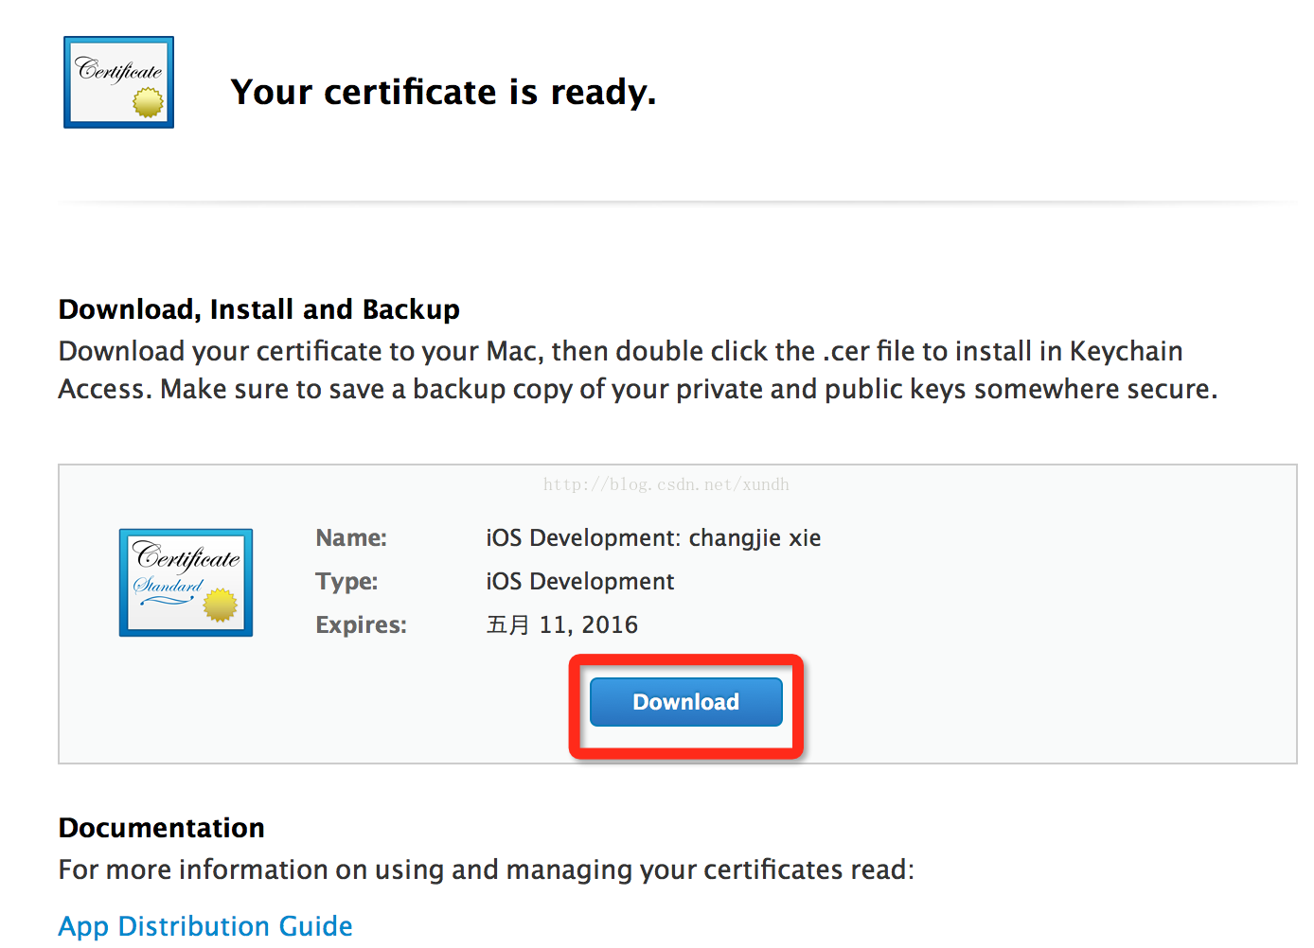Click the paragraph 'Download your certificate to your Mac'
1314x948 pixels.
click(638, 370)
